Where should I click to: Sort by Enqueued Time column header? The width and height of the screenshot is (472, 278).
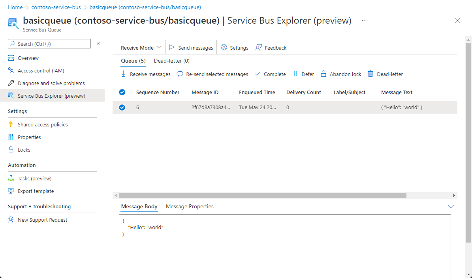point(257,93)
